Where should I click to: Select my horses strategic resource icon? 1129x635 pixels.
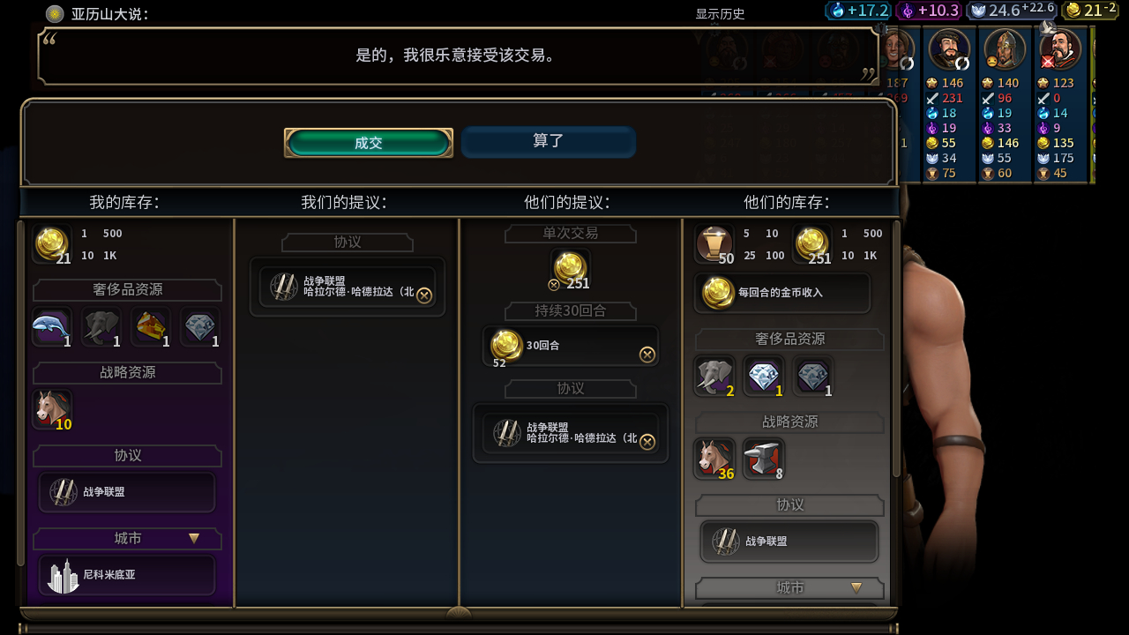point(52,410)
